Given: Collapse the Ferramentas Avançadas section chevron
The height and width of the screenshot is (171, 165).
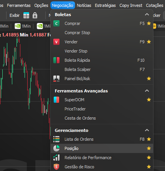Looking at the screenshot, I should 147,91.
